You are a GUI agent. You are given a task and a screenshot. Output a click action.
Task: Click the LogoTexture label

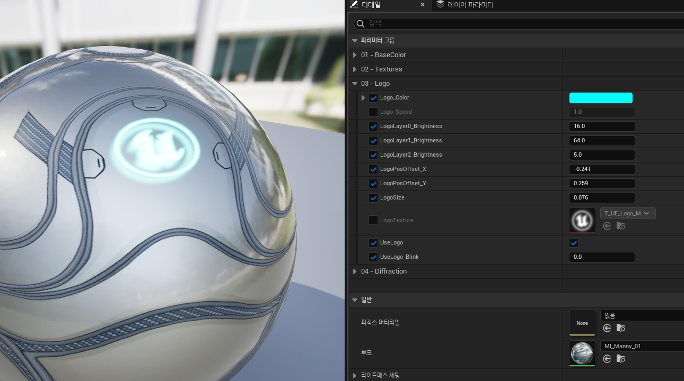pos(397,220)
